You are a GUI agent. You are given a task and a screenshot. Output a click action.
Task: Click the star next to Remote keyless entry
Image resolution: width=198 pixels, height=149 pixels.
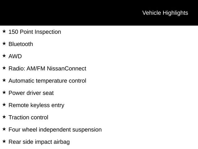point(4,105)
